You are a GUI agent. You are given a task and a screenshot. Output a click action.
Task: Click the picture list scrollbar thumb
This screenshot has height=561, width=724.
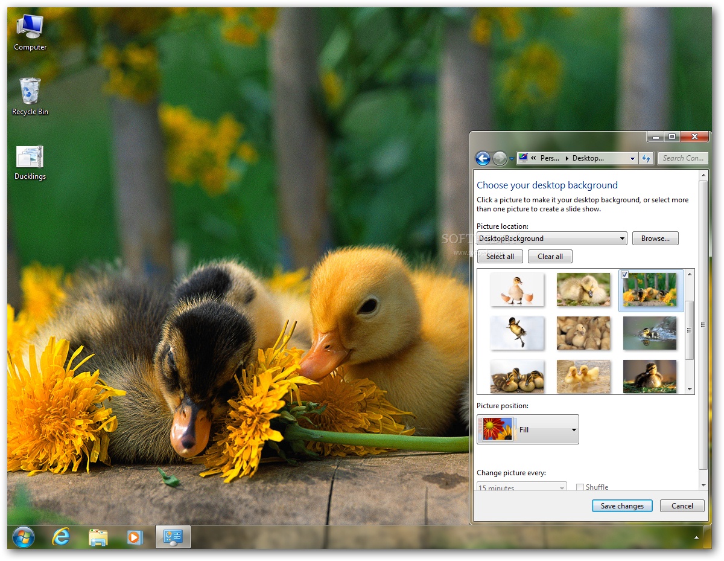690,330
